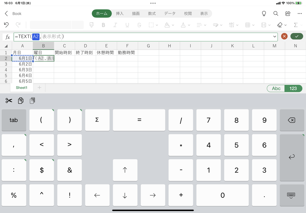Open the cell styles dropdown
The height and width of the screenshot is (213, 306).
click(x=218, y=25)
